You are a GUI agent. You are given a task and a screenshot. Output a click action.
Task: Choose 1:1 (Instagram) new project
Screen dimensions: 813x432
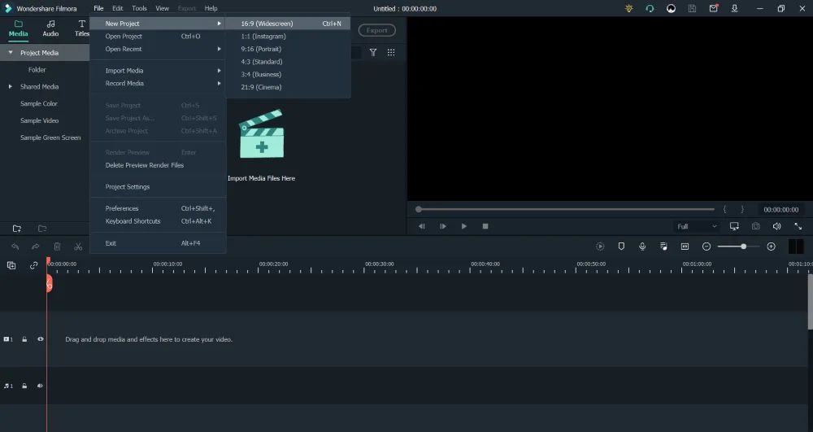[x=288, y=37]
